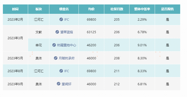
Task: Open the 杭曜置地中心 property link
Action: coord(66,45)
